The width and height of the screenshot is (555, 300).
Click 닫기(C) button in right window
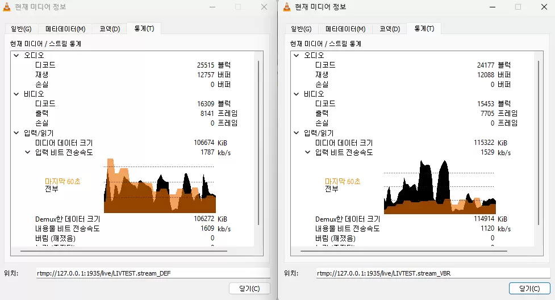click(529, 289)
